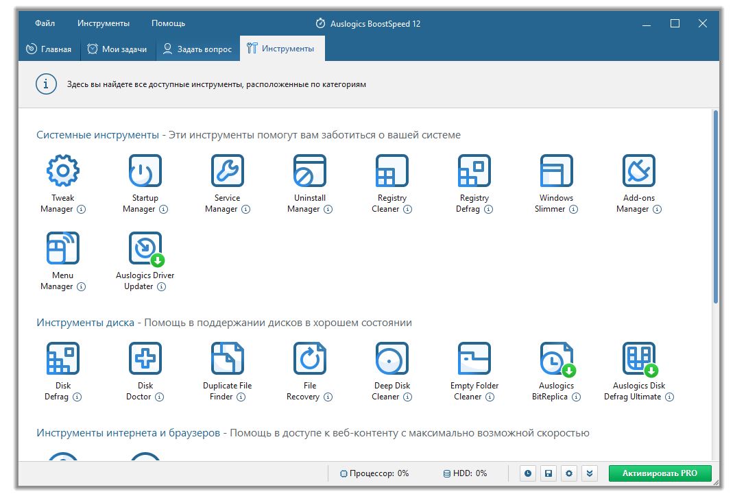The image size is (735, 496).
Task: Show info for Tweak Manager
Action: tap(81, 210)
